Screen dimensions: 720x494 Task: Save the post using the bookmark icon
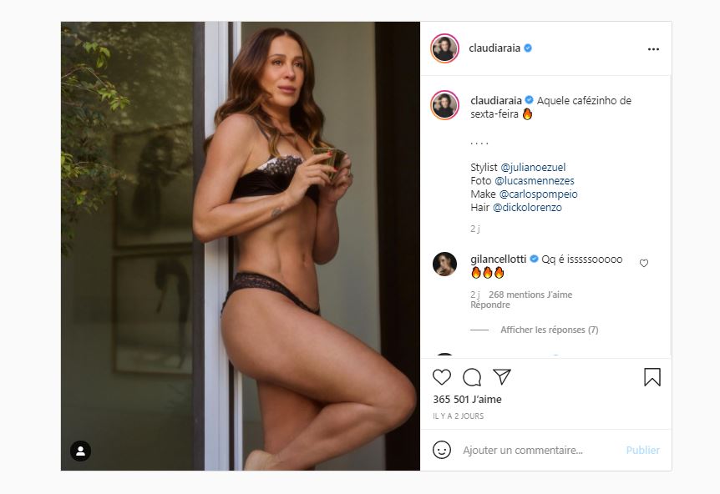652,377
